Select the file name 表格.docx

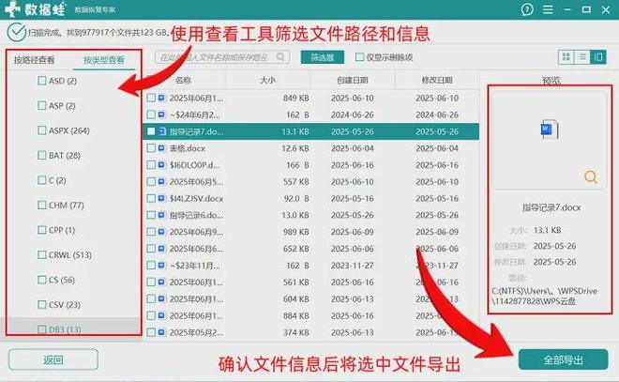point(188,148)
